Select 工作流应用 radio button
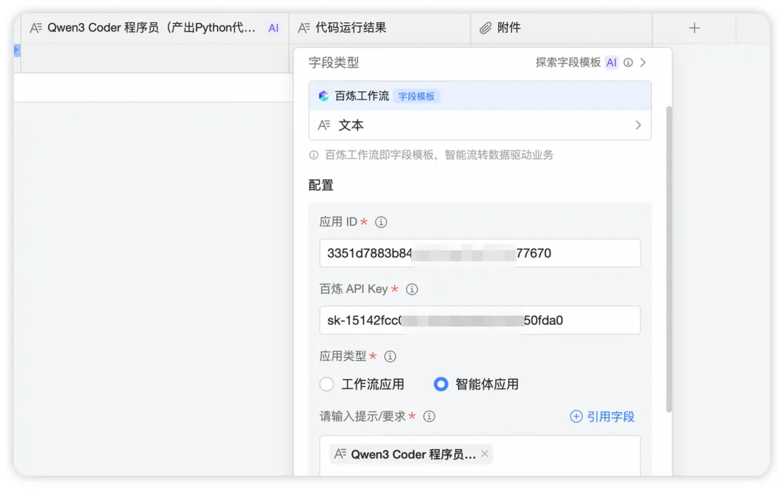 point(327,384)
